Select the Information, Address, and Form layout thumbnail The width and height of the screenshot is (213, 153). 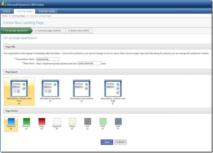pos(19,88)
